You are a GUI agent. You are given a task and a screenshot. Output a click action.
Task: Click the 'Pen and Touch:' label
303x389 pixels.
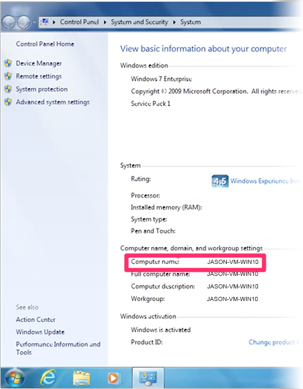[x=153, y=231]
